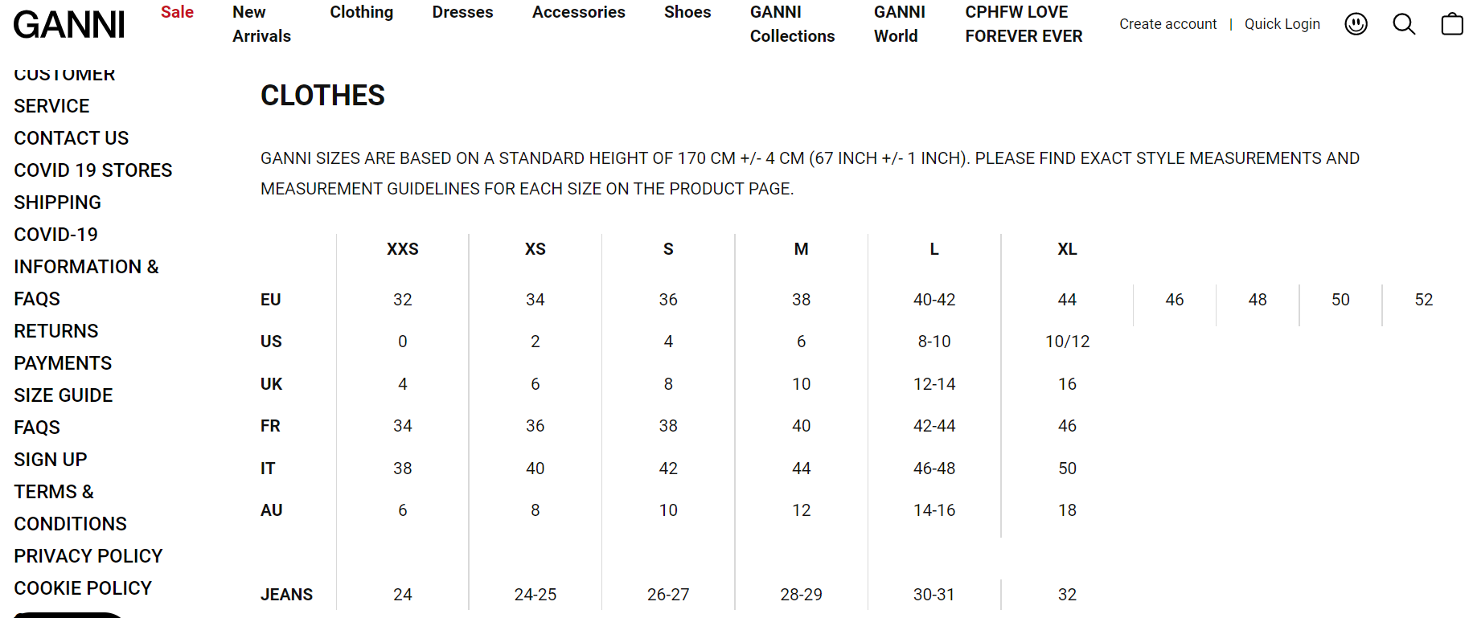Image resolution: width=1469 pixels, height=618 pixels.
Task: Click the Quick Login link
Action: click(1282, 24)
